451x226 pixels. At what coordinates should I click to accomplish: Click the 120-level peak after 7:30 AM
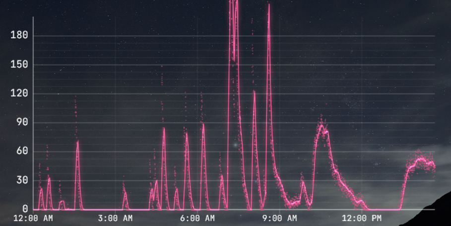click(254, 91)
